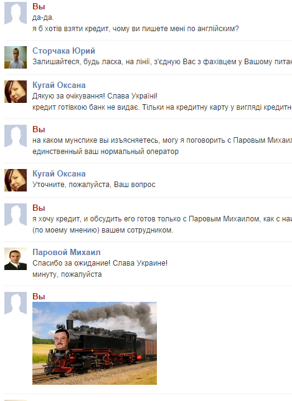Click the Вы label above the хочу кредит message

coord(39,208)
